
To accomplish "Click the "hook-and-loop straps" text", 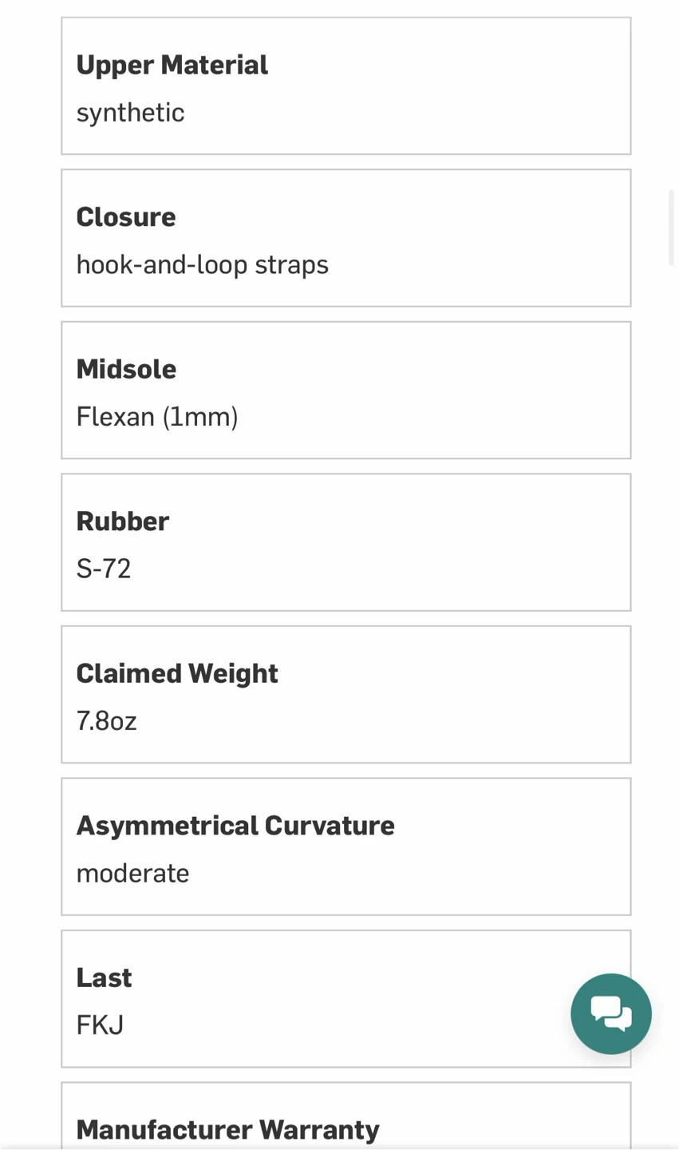I will coord(203,264).
